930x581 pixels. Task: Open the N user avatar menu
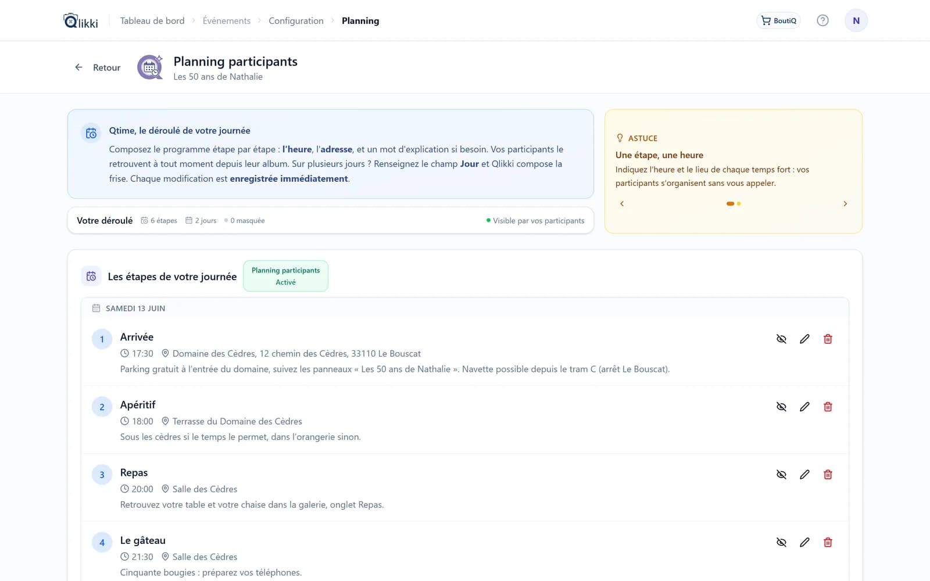click(856, 20)
